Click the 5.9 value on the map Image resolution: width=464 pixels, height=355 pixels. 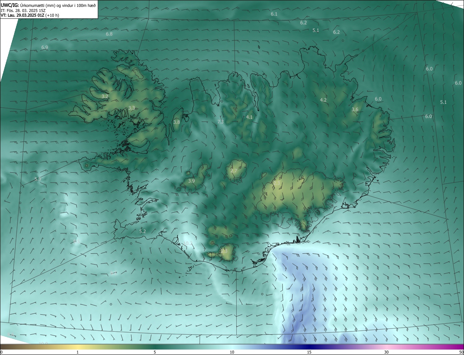(x=38, y=179)
